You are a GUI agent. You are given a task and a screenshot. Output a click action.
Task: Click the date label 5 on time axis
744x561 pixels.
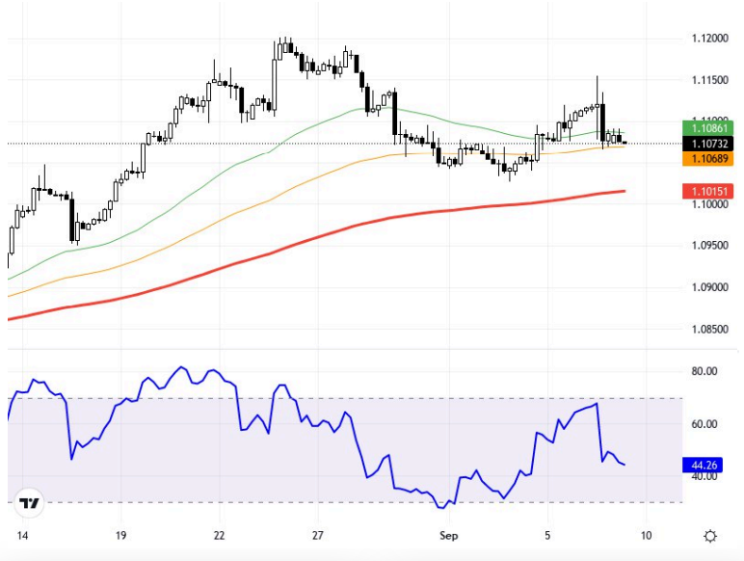(547, 536)
